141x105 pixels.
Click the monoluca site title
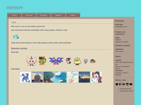click(x=14, y=7)
